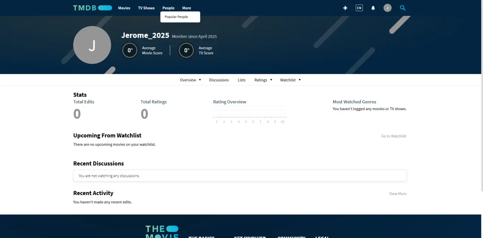Open the plus add-new icon
This screenshot has height=238, width=483.
[x=345, y=8]
